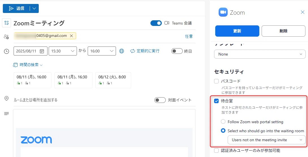Open the template None dropdown
The width and height of the screenshot is (308, 157).
[x=260, y=54]
